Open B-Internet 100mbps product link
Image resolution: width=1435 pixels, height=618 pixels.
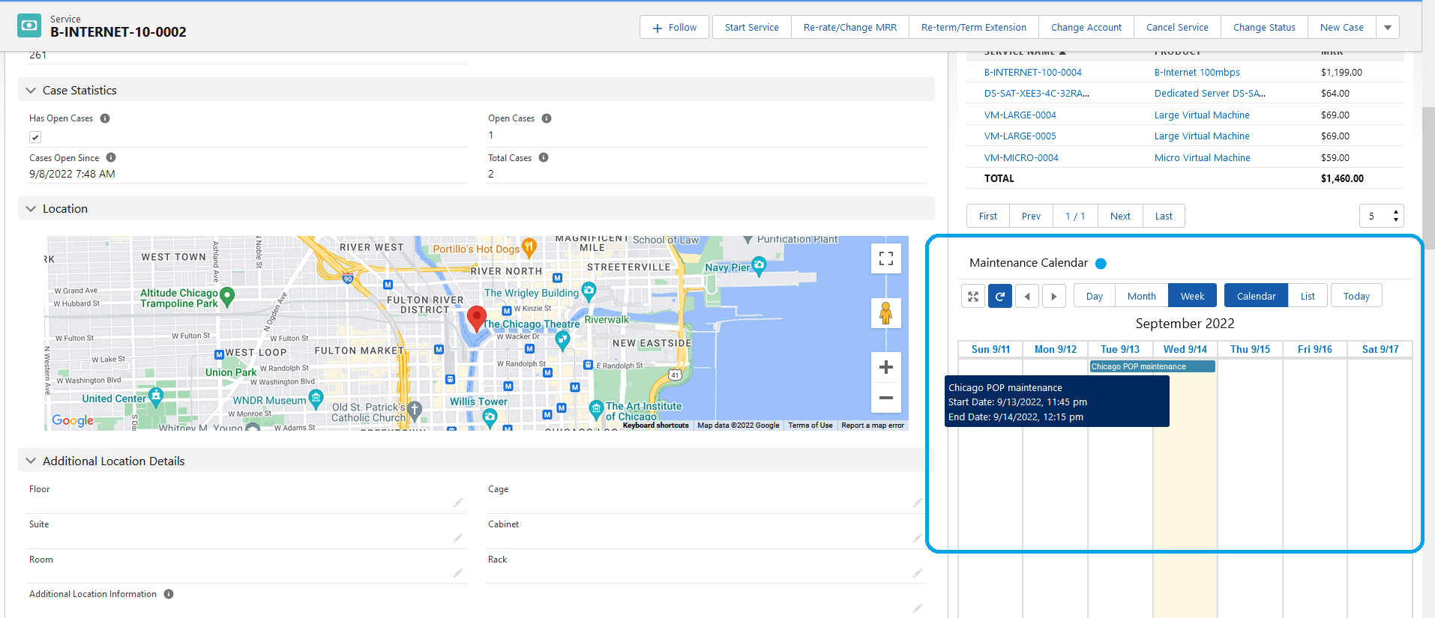(1197, 73)
